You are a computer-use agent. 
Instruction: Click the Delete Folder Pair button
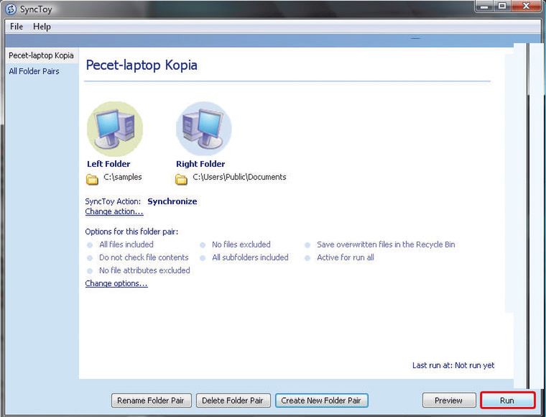pos(233,400)
